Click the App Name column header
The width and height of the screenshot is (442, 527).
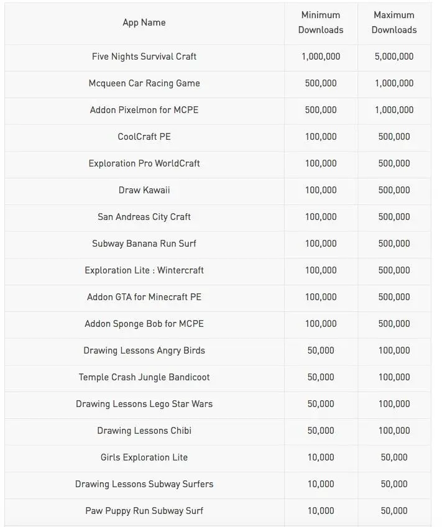pyautogui.click(x=144, y=22)
